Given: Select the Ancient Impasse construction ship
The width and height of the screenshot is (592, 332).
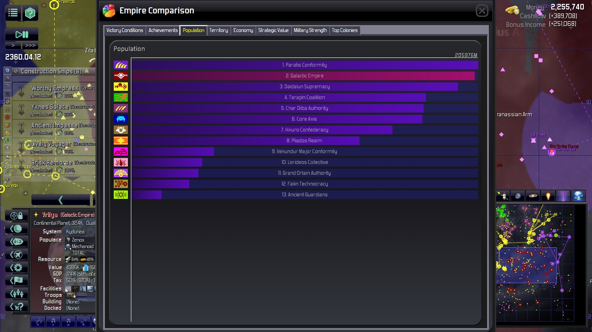Looking at the screenshot, I should tap(54, 128).
